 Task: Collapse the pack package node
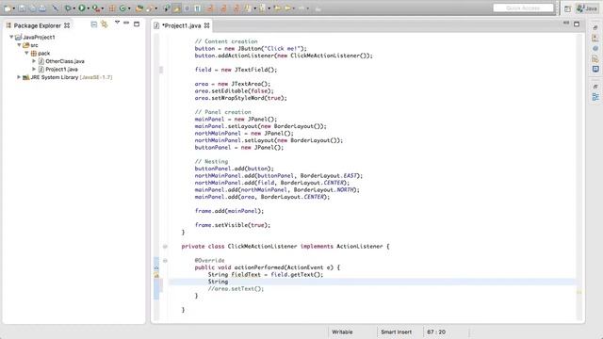click(x=26, y=53)
